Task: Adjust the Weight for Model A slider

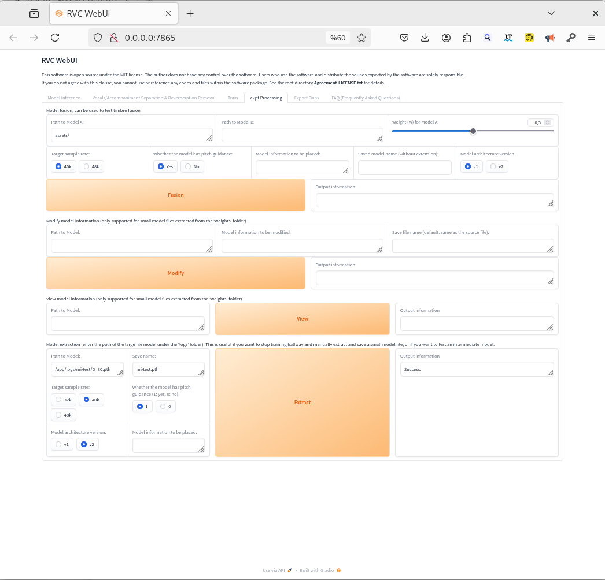Action: [473, 131]
